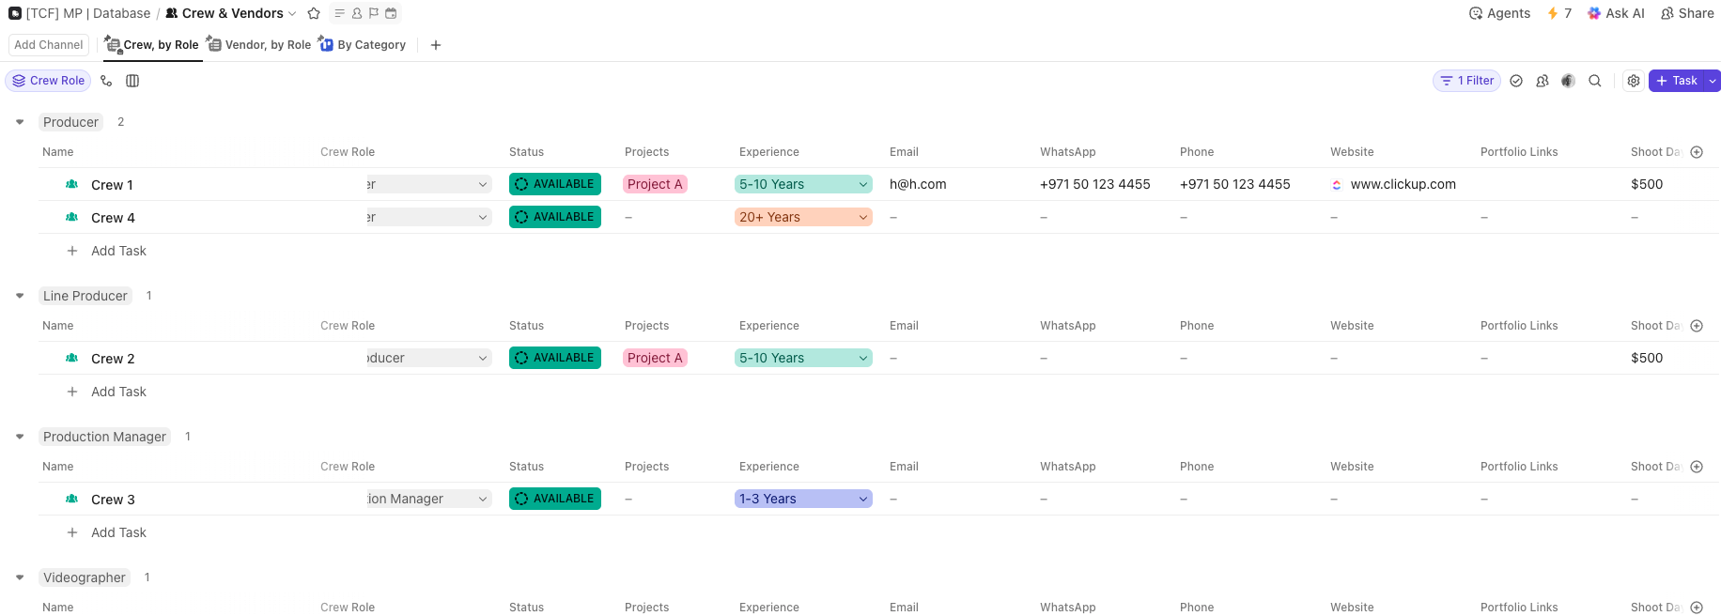The width and height of the screenshot is (1721, 616).
Task: Open the assignees filter icon
Action: pyautogui.click(x=1542, y=81)
